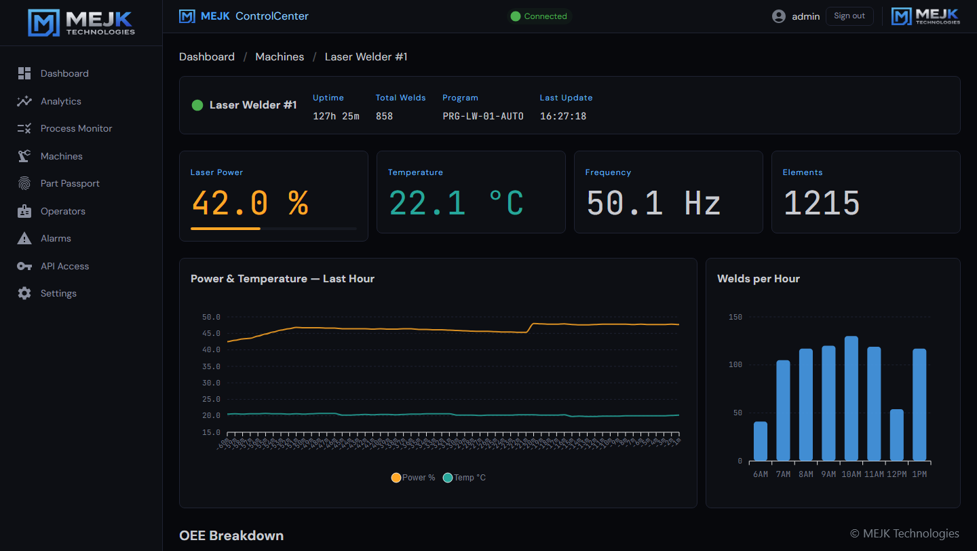Click the Elements value 1215
The image size is (977, 551).
[822, 203]
